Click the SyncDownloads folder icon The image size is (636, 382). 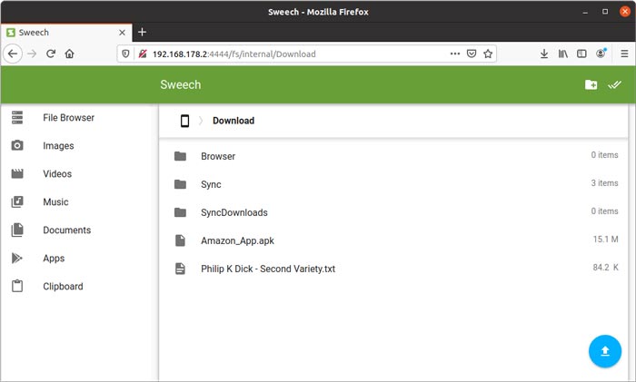(180, 212)
